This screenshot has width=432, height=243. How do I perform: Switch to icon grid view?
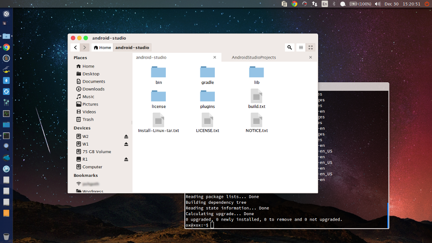pyautogui.click(x=310, y=47)
